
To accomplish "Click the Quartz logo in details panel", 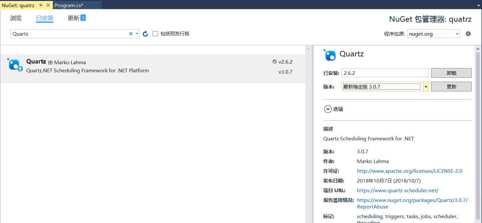I will (x=329, y=55).
